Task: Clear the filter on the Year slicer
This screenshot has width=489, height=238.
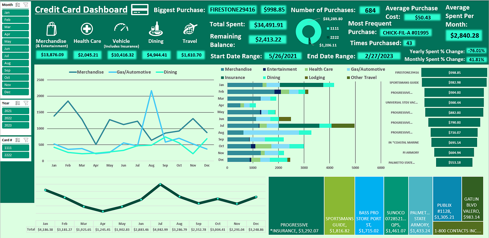Action: coord(25,103)
